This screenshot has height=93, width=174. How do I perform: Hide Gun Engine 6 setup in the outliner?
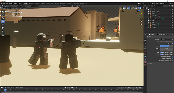tap(172, 19)
